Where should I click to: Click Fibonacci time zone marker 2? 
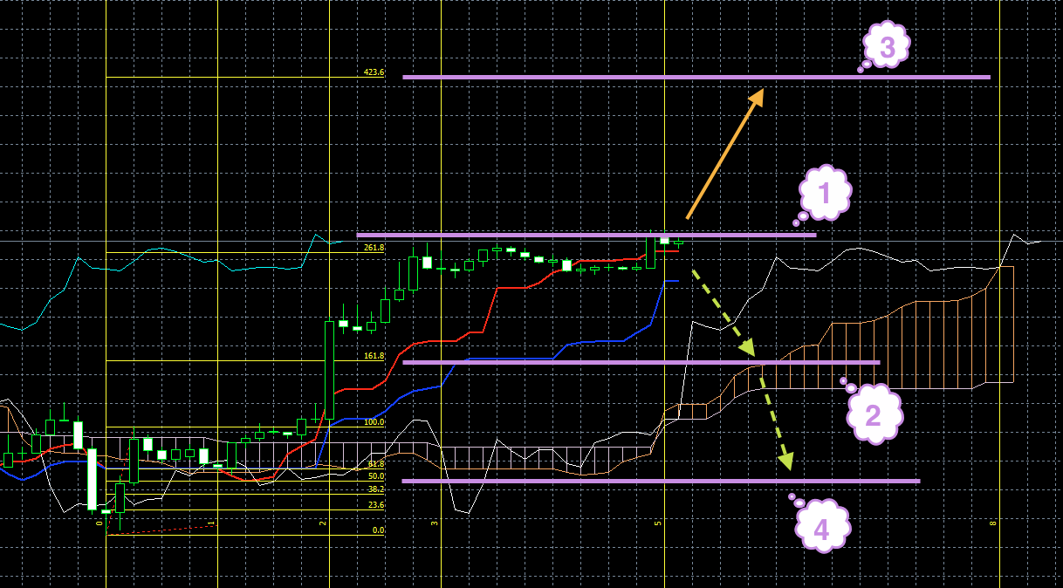pos(322,523)
